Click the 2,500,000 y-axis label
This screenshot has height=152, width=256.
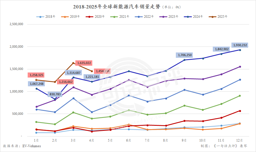point(16,24)
